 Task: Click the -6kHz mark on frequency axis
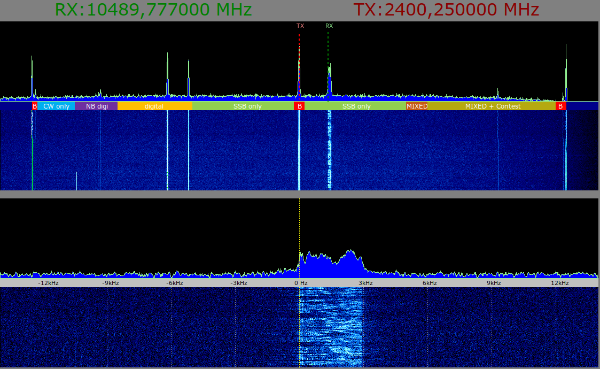174,283
